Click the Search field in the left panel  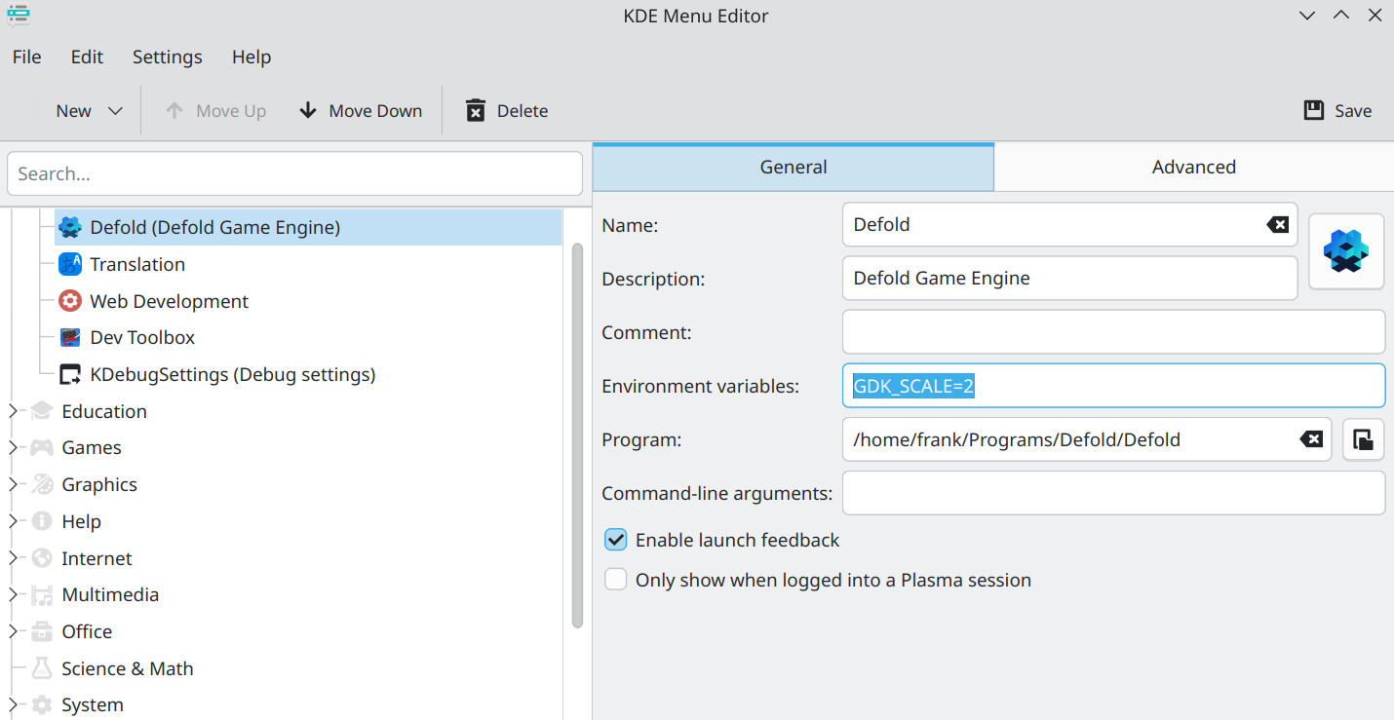(x=294, y=173)
